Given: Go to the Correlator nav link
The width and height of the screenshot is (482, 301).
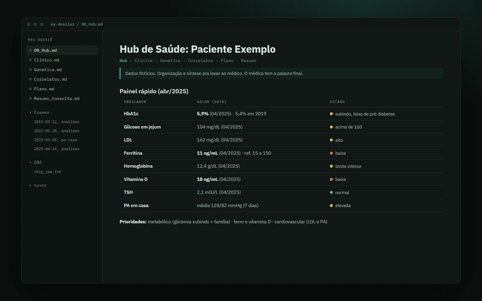Looking at the screenshot, I should click(201, 61).
